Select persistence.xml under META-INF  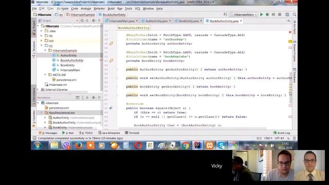(66, 80)
